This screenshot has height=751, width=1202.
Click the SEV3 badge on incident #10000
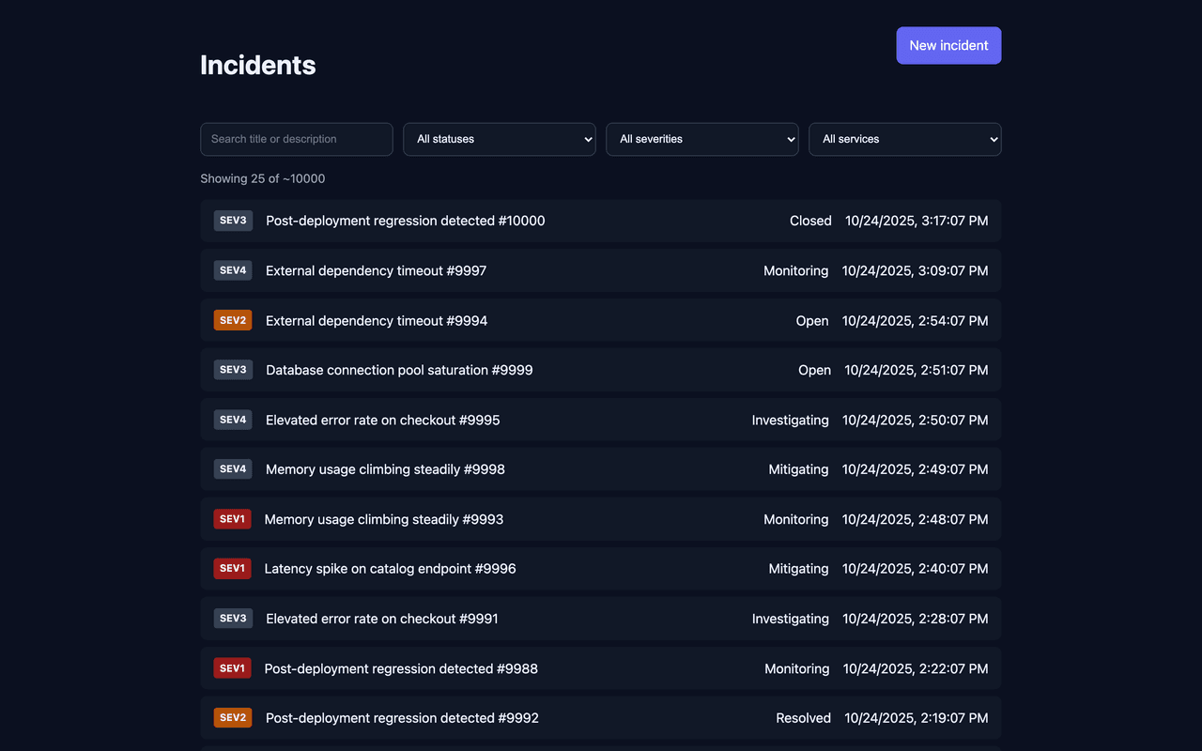click(233, 221)
